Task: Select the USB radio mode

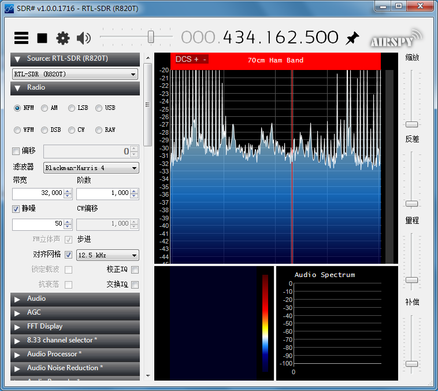Action: 99,108
